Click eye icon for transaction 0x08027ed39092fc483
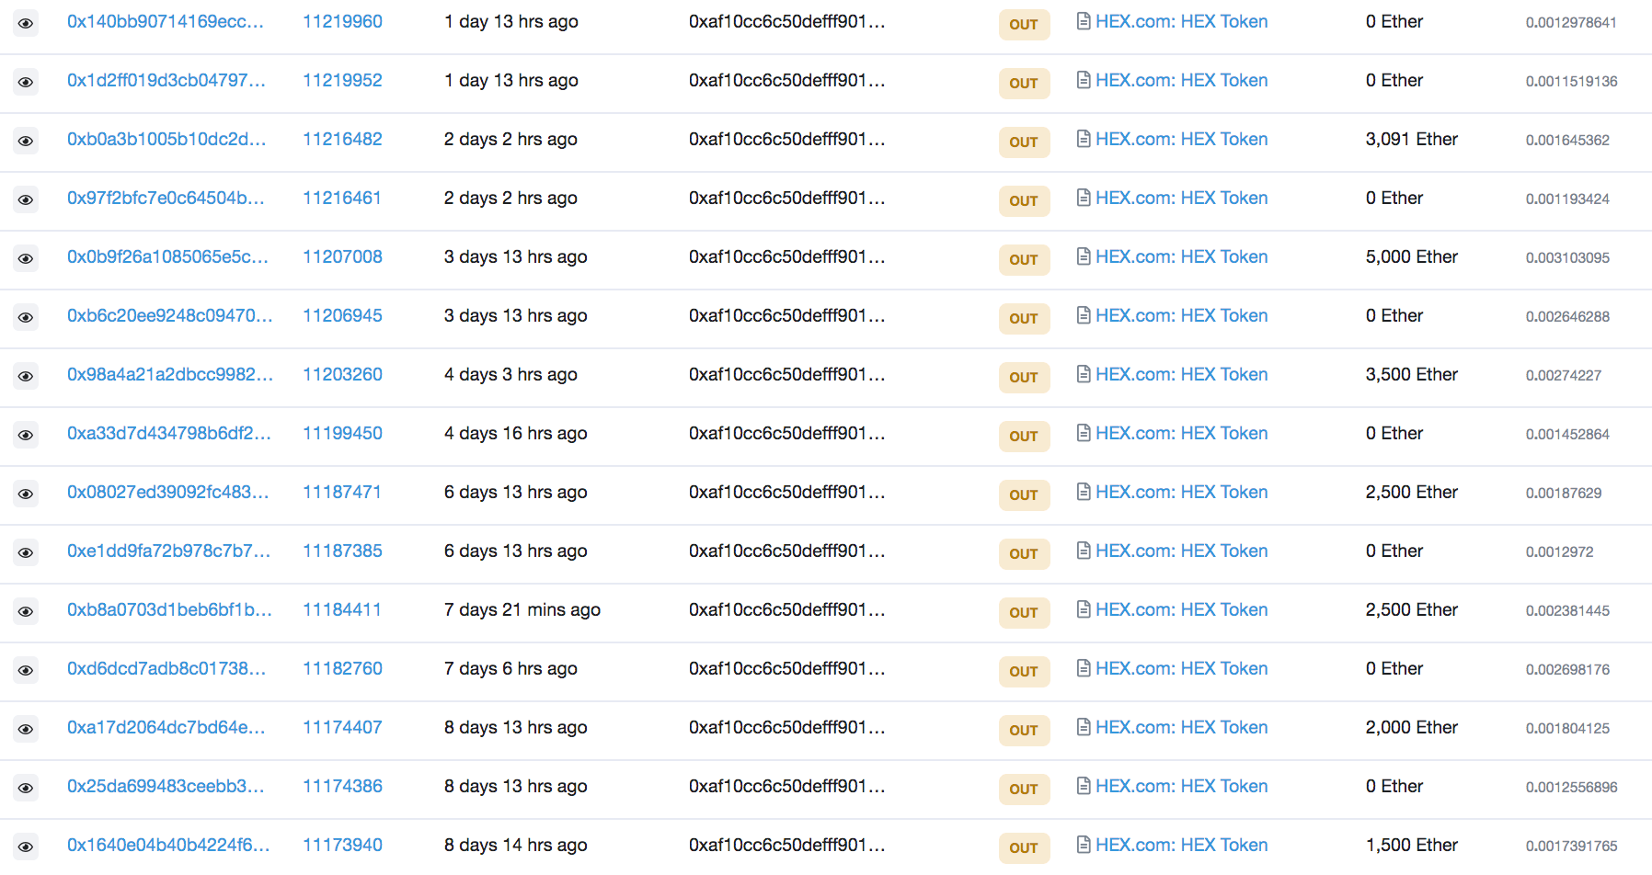The width and height of the screenshot is (1652, 875). click(26, 494)
